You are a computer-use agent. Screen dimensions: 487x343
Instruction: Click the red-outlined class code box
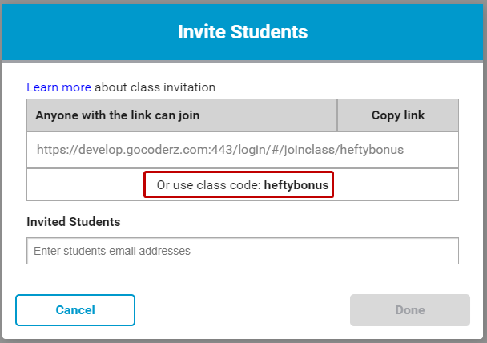point(238,185)
